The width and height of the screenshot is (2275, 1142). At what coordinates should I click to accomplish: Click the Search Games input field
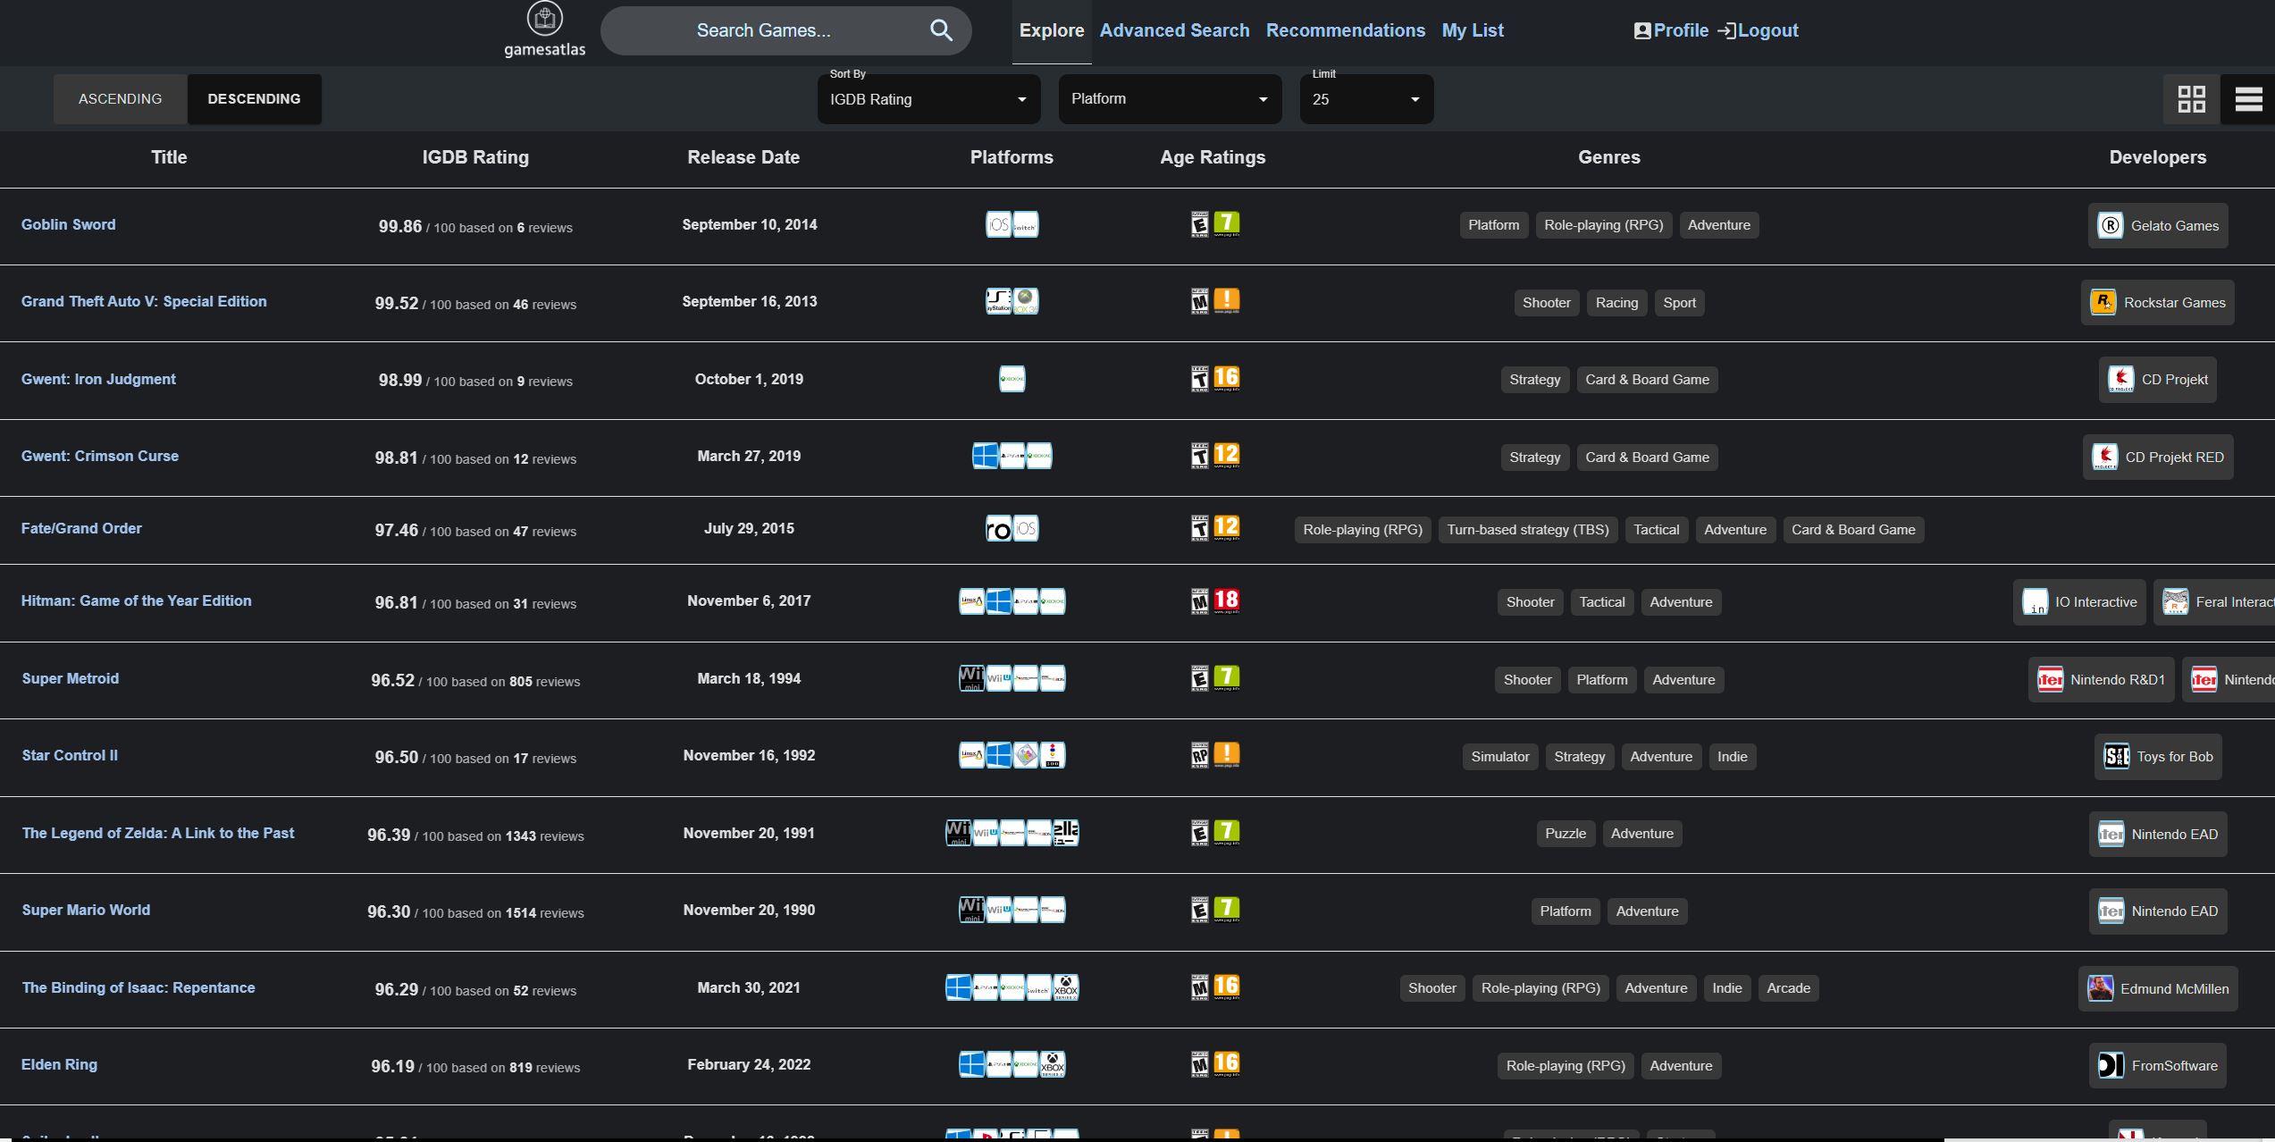[763, 30]
